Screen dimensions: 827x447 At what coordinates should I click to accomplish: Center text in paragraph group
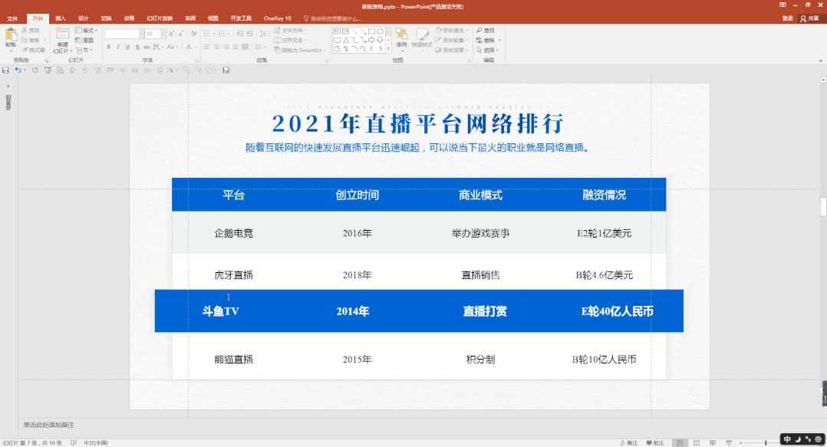click(x=217, y=47)
